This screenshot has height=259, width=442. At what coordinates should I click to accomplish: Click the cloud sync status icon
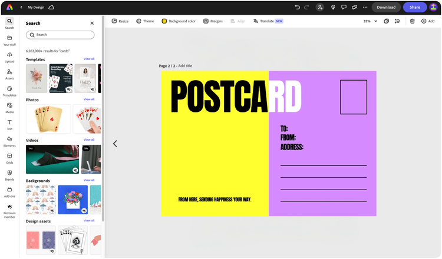[51, 7]
